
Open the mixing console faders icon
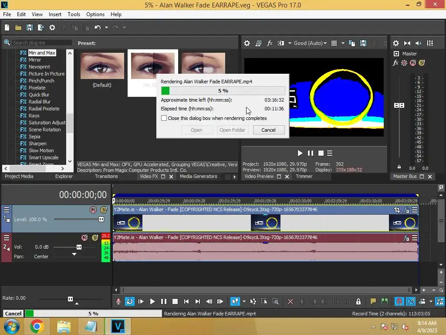(x=430, y=43)
